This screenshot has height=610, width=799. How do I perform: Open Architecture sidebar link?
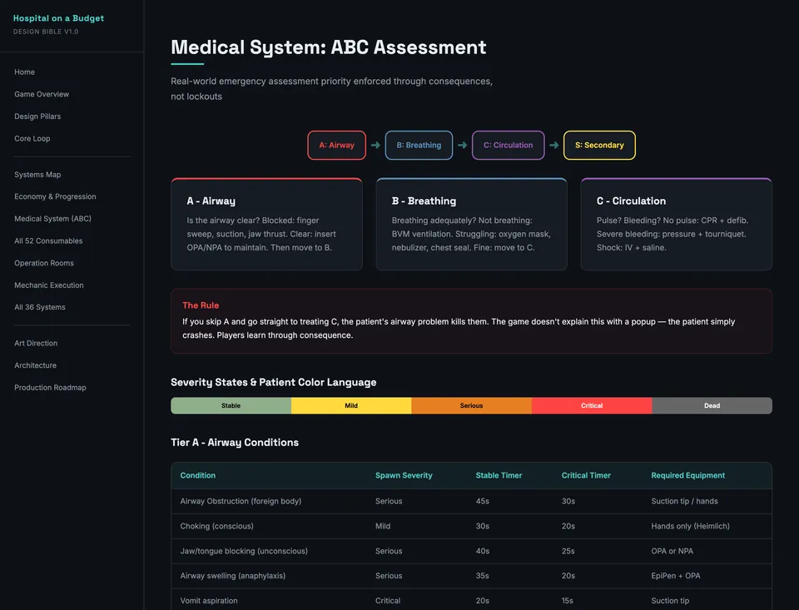click(x=35, y=365)
